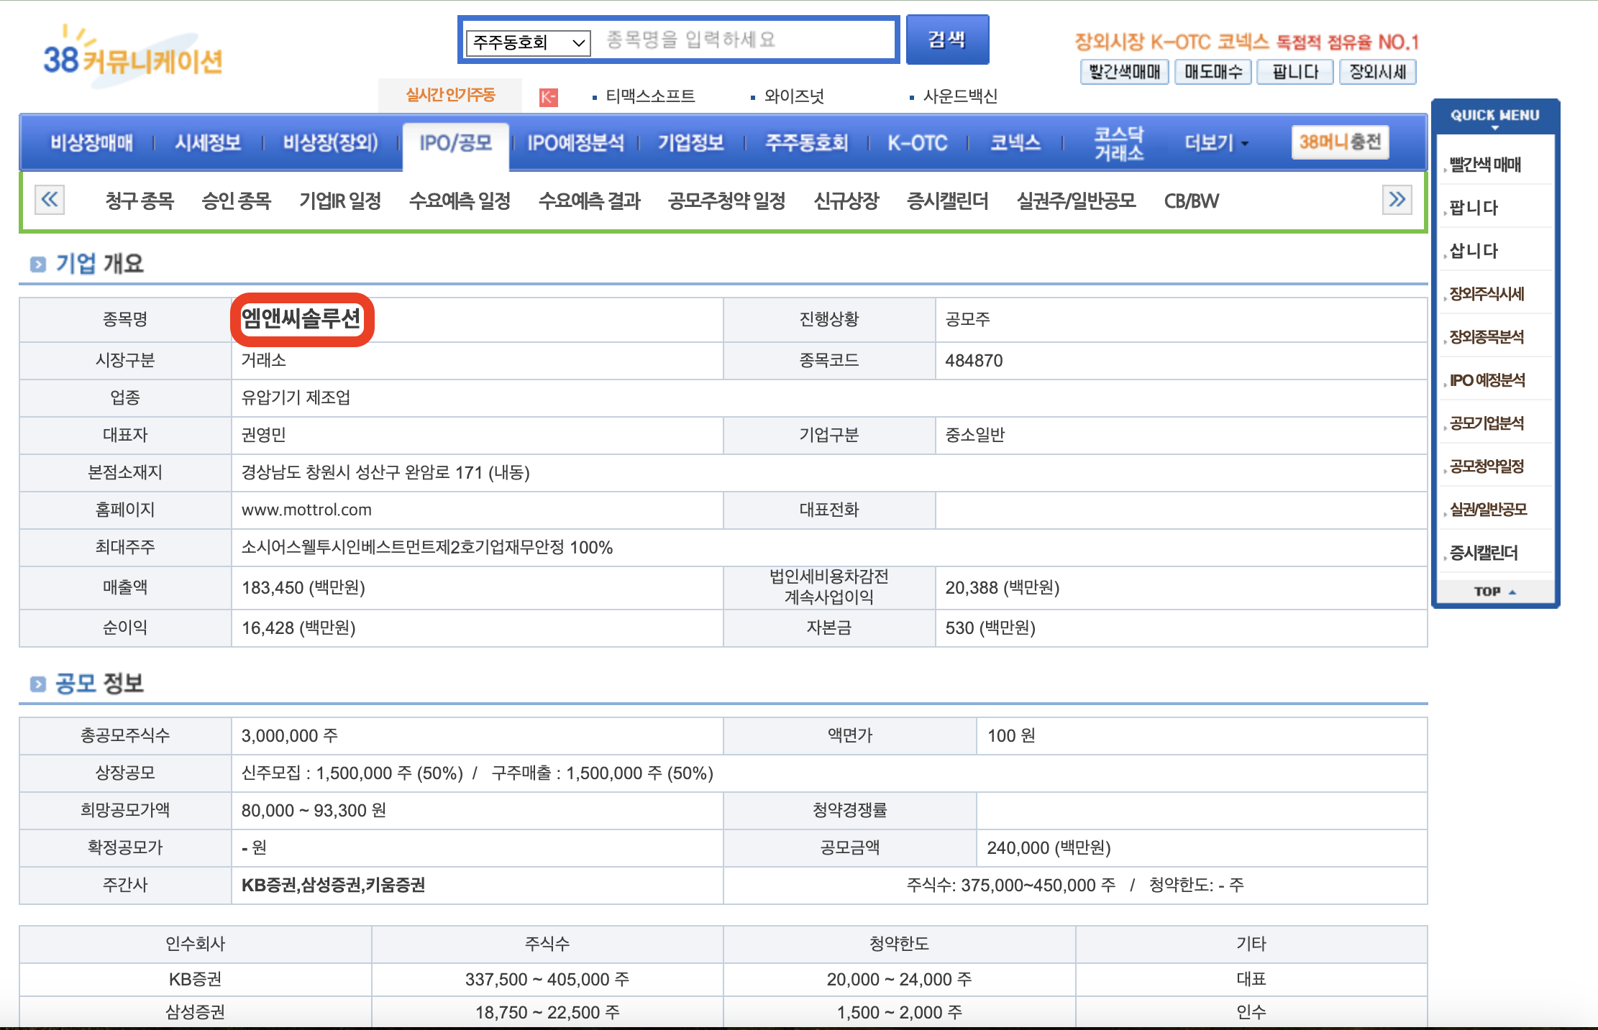Screen dimensions: 1598x1030
Task: Click the 매출액 value 183,450 (백만원)
Action: click(303, 587)
